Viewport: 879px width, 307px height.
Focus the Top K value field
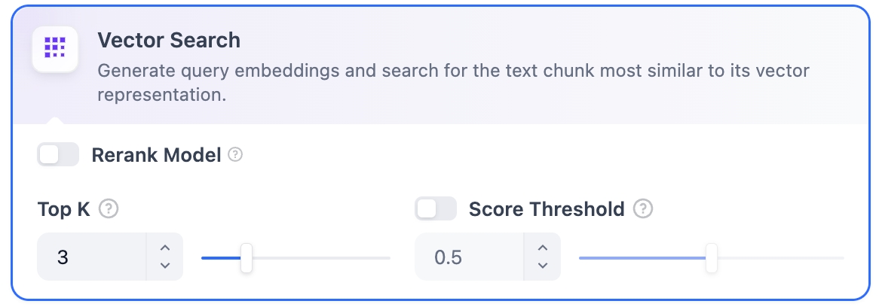(x=90, y=257)
